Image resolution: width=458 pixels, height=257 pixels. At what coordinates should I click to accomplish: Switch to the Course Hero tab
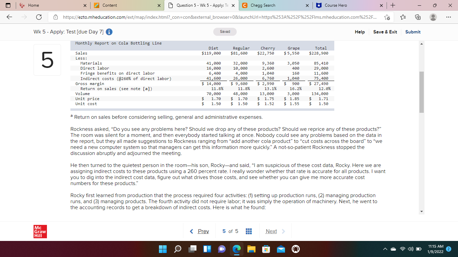[350, 5]
